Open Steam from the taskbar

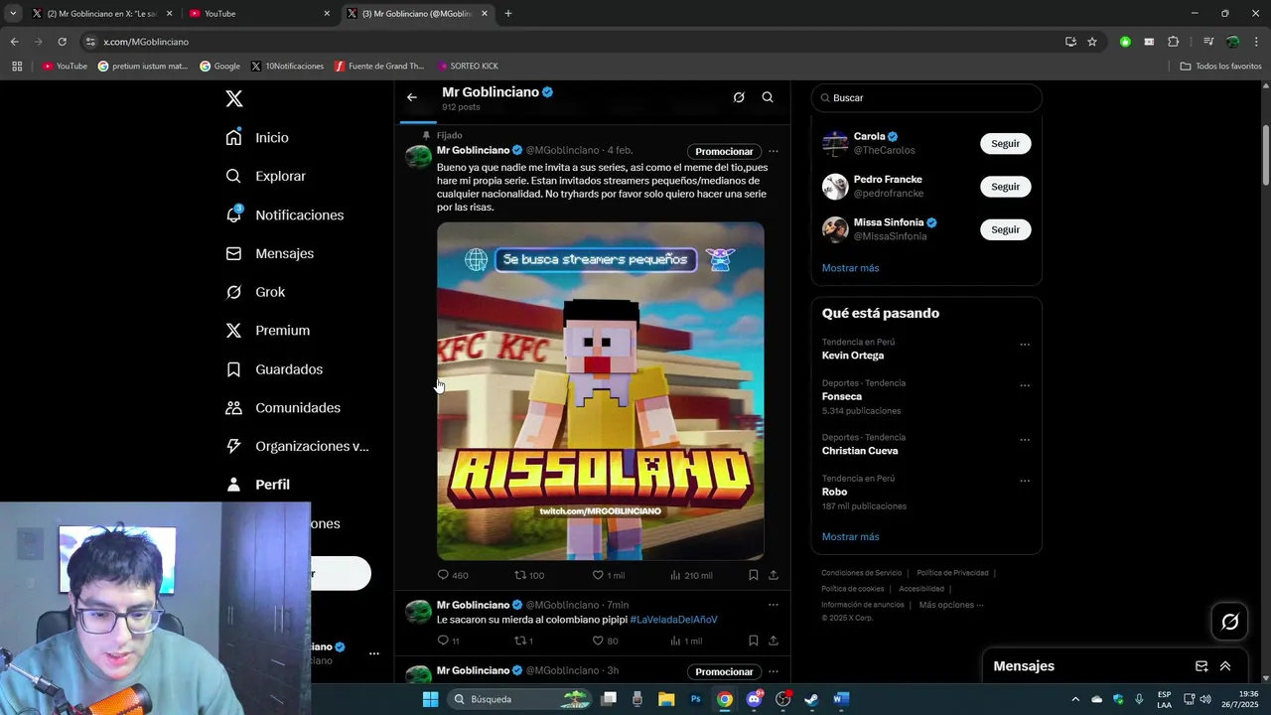(x=812, y=699)
